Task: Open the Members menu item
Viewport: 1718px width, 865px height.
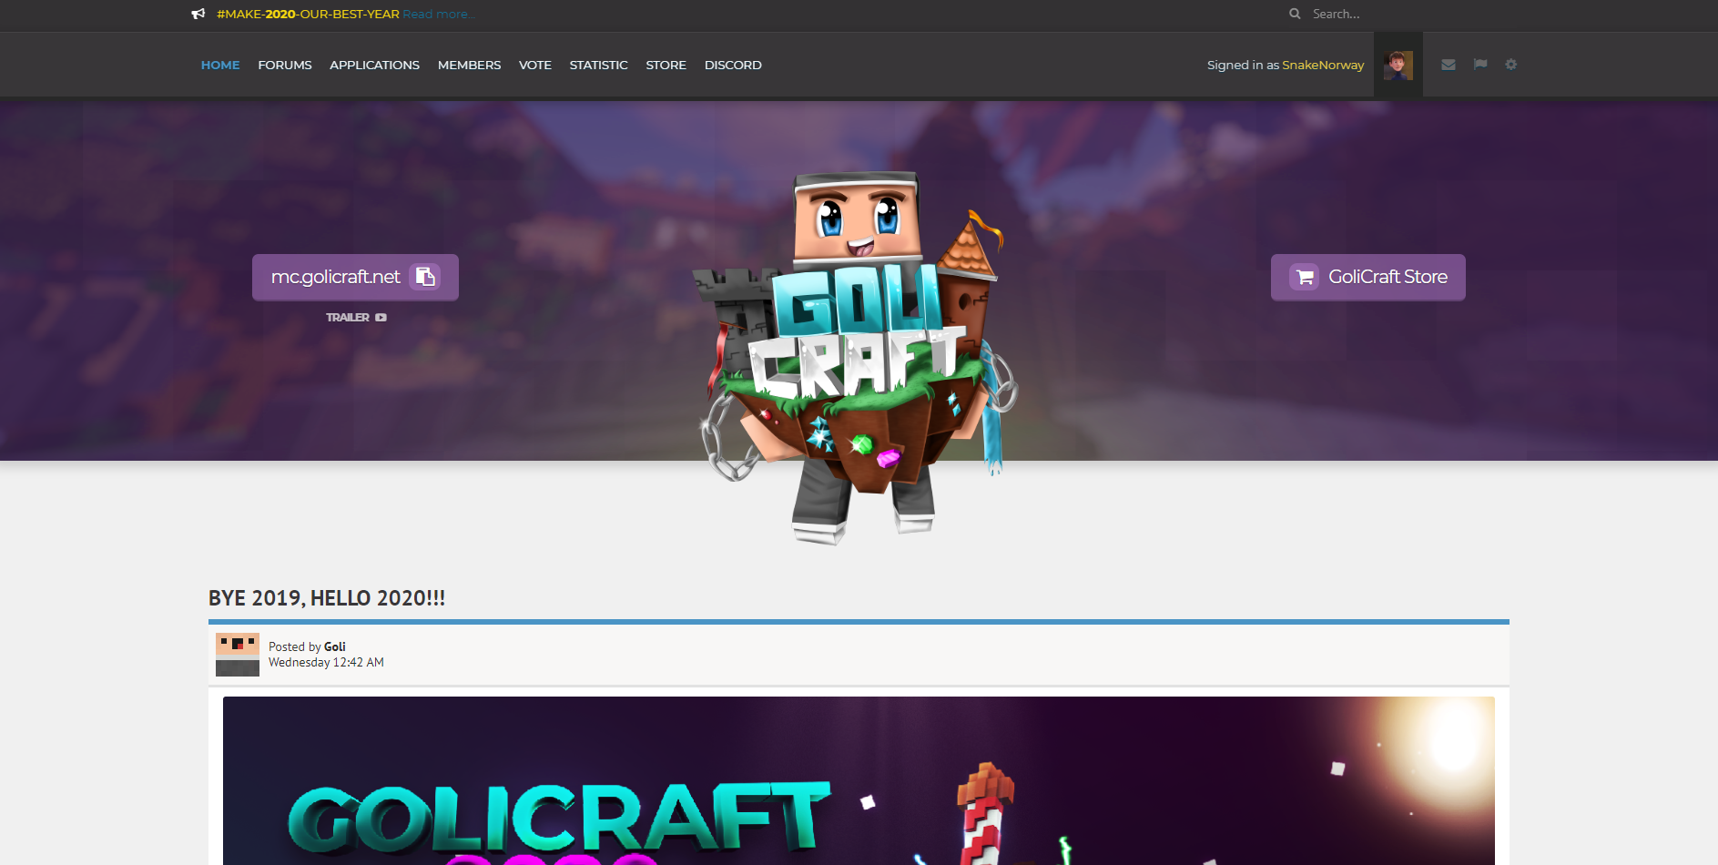Action: (469, 66)
